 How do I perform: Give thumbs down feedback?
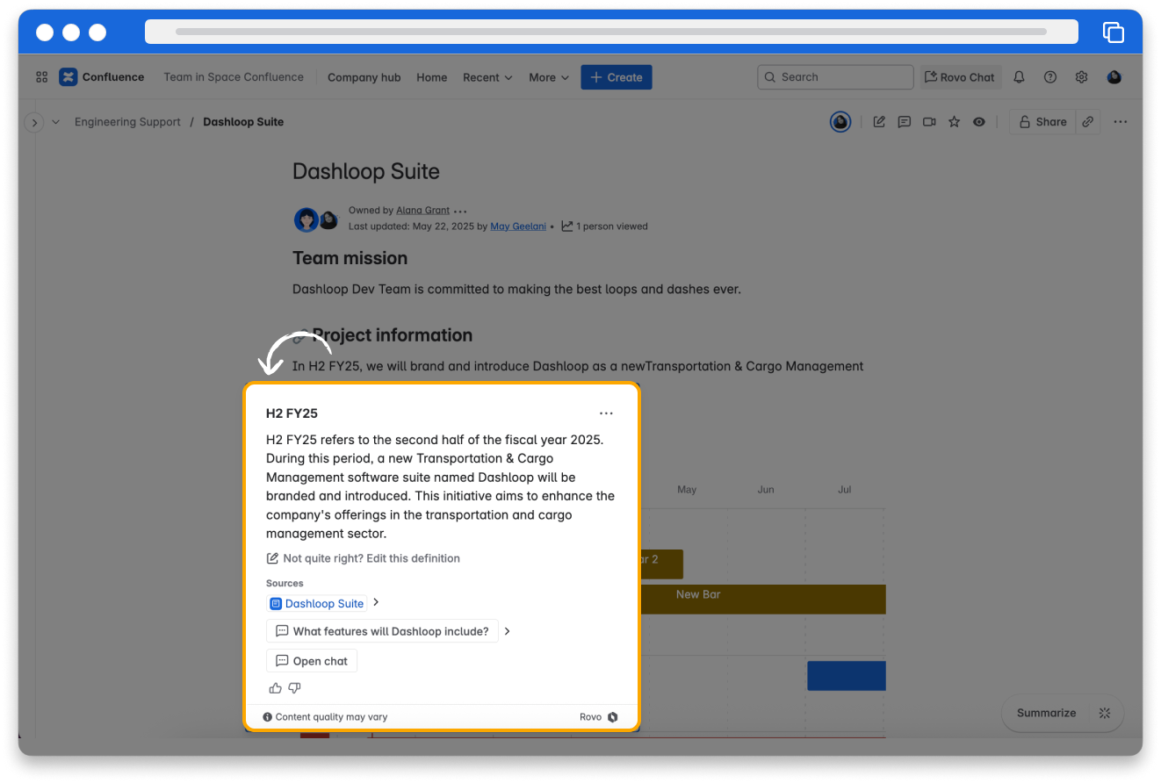click(x=295, y=688)
